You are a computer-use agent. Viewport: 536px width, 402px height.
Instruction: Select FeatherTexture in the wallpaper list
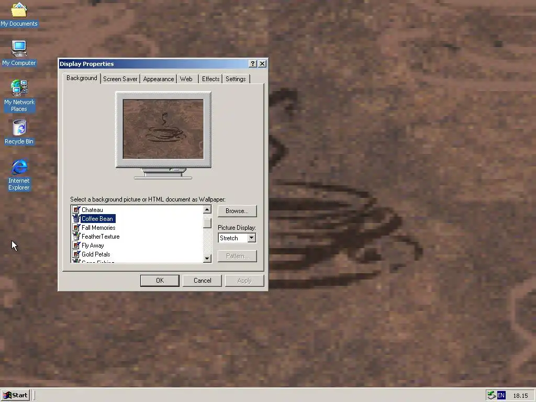coord(100,237)
